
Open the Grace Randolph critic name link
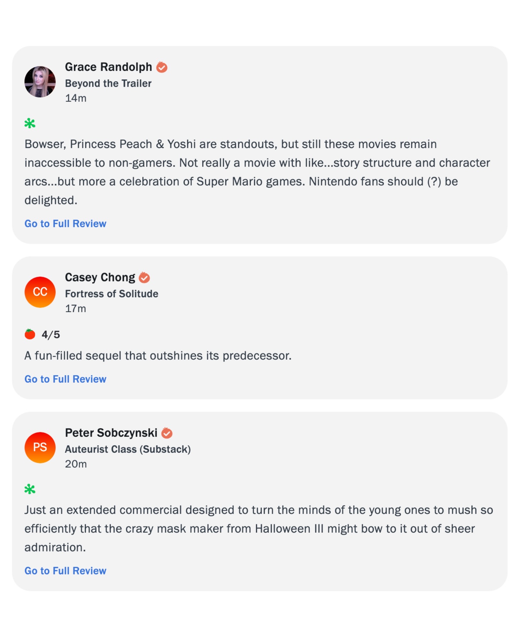coord(108,67)
